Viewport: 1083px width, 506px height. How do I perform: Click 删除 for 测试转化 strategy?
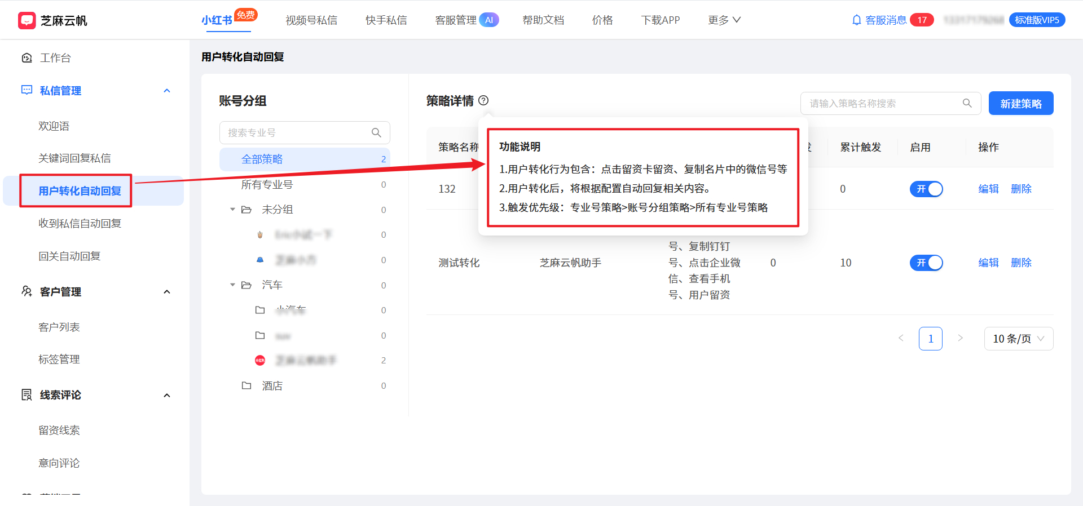click(x=1021, y=263)
